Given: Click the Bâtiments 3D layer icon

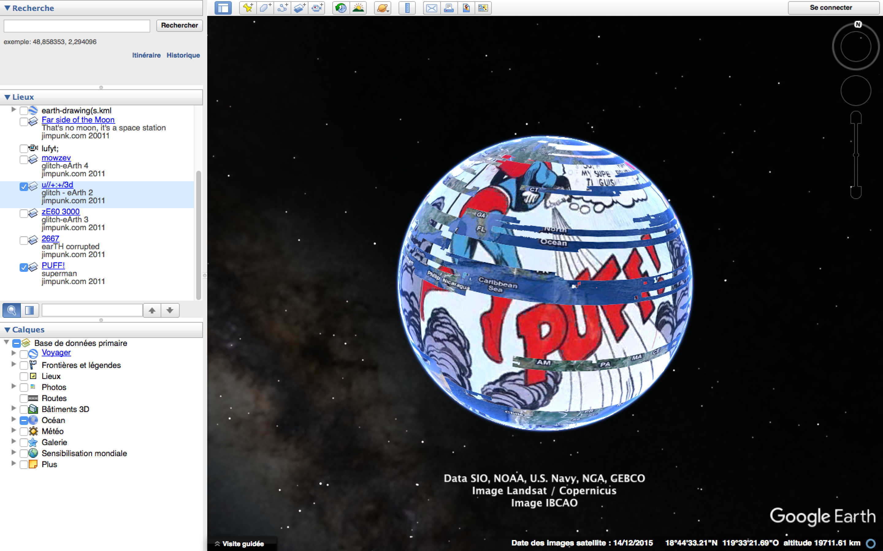Looking at the screenshot, I should coord(33,409).
